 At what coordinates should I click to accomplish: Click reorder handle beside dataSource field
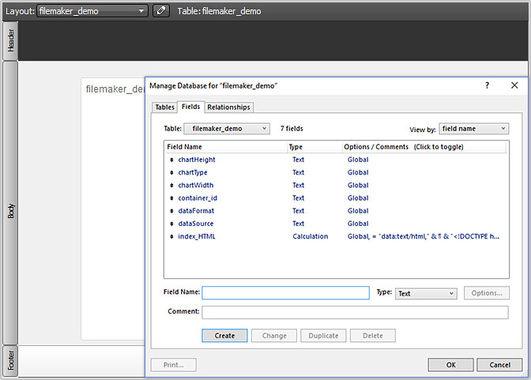171,224
